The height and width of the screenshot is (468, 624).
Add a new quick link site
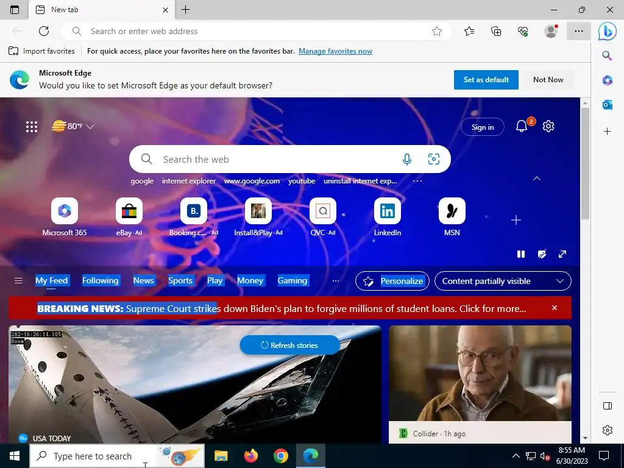click(x=516, y=220)
